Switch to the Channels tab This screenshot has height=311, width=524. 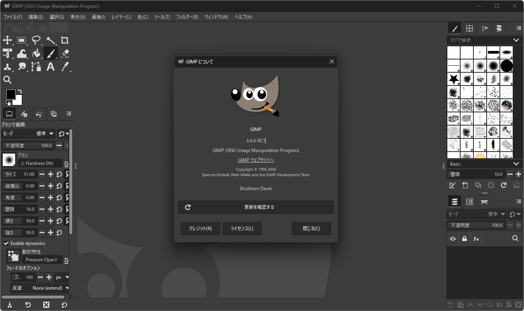coord(469,201)
